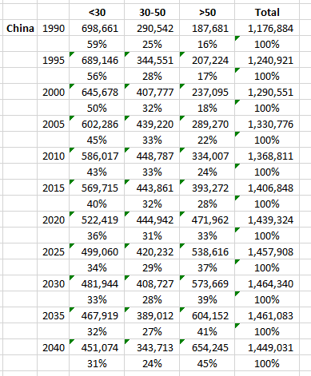This screenshot has height=376, width=311.
Task: Select the cell containing 604,152
Action: point(207,315)
